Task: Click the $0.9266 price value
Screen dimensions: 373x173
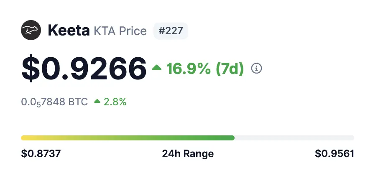Action: point(84,68)
